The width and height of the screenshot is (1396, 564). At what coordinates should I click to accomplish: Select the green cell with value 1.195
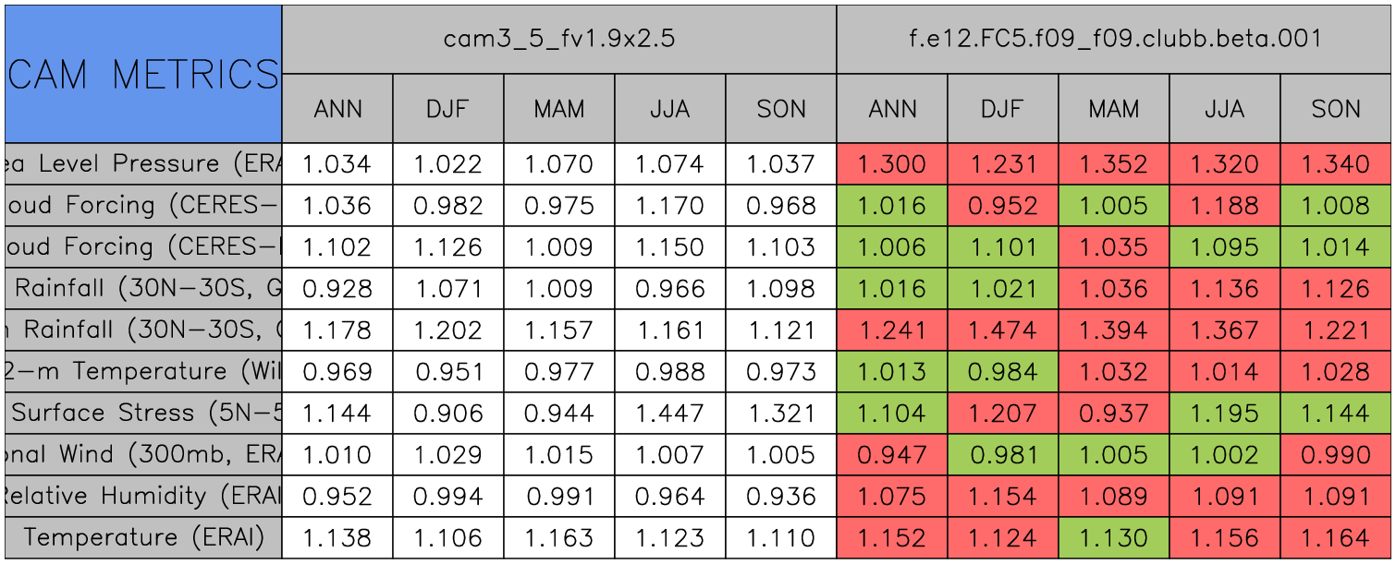(x=1224, y=414)
